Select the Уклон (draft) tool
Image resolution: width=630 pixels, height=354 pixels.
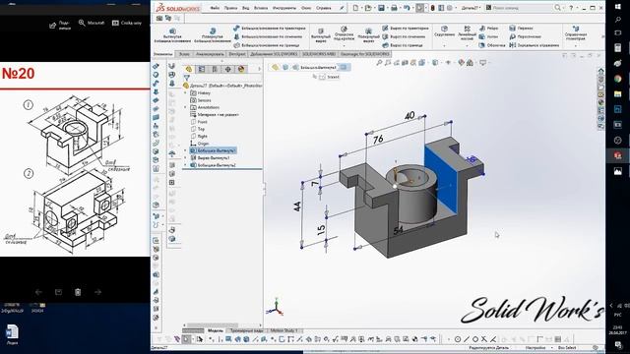pyautogui.click(x=488, y=36)
